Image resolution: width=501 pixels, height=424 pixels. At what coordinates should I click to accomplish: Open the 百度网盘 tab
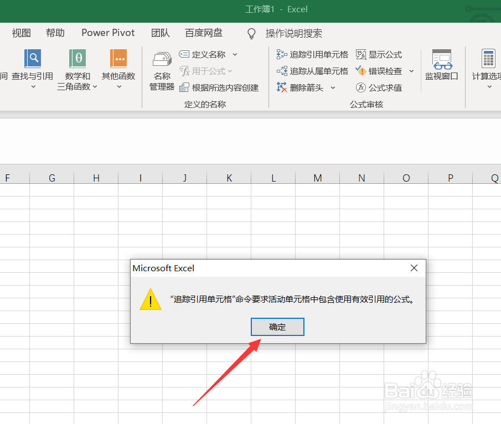click(204, 33)
